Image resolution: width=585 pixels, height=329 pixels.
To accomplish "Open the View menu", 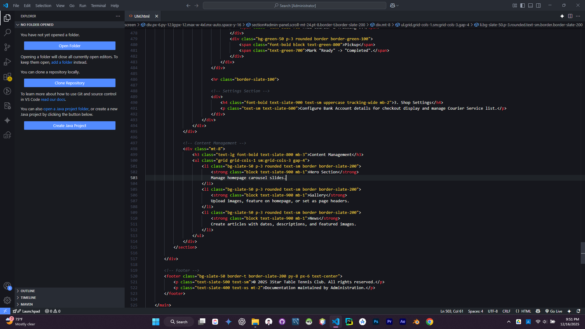I will [60, 5].
